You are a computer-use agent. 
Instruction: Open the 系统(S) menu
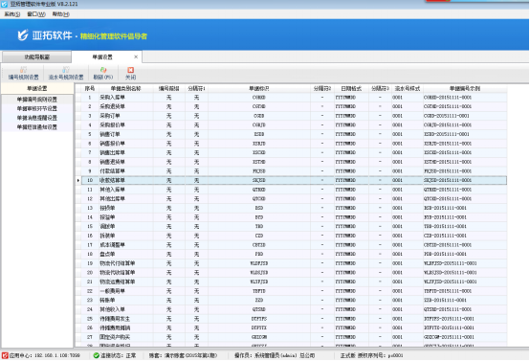[11, 13]
